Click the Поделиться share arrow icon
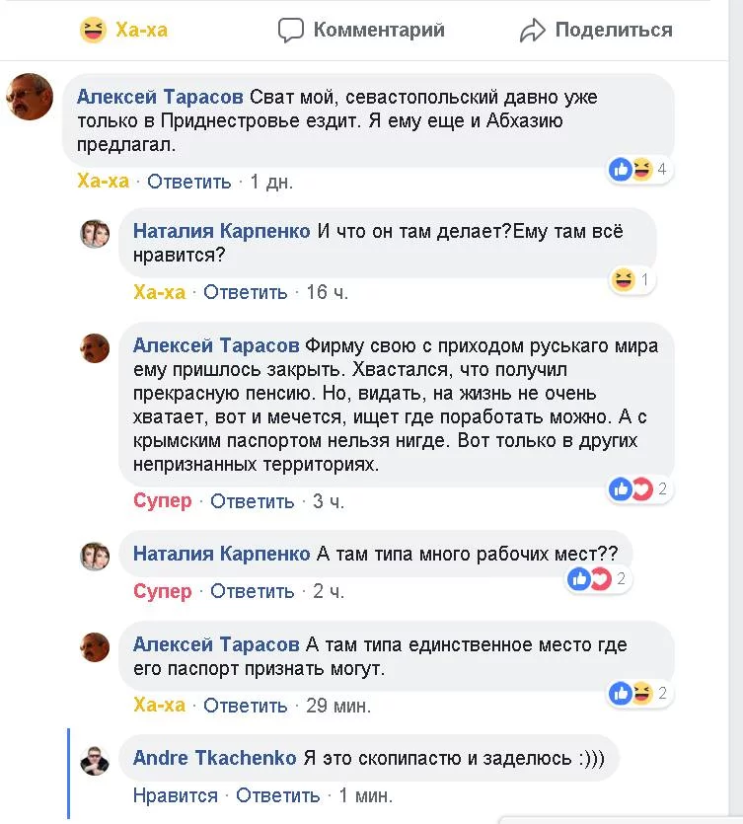Screen dimensions: 743x824 point(533,31)
